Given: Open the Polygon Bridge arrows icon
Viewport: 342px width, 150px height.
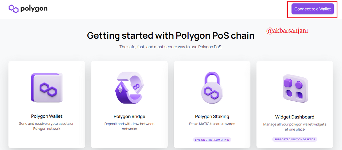Looking at the screenshot, I should [x=129, y=88].
